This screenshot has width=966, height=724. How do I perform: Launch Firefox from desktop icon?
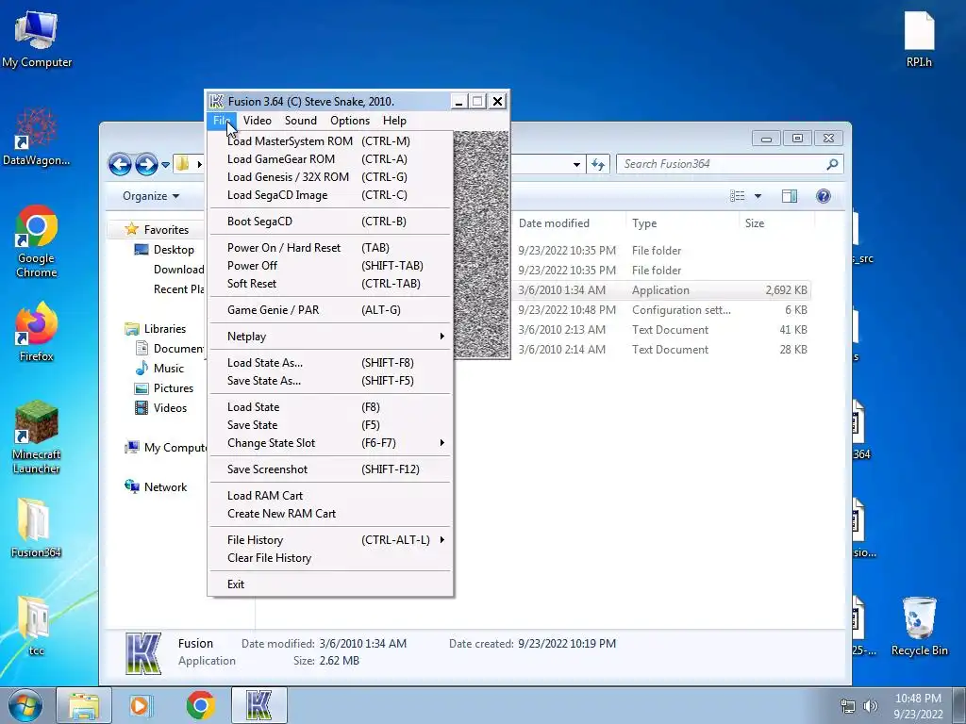[37, 333]
